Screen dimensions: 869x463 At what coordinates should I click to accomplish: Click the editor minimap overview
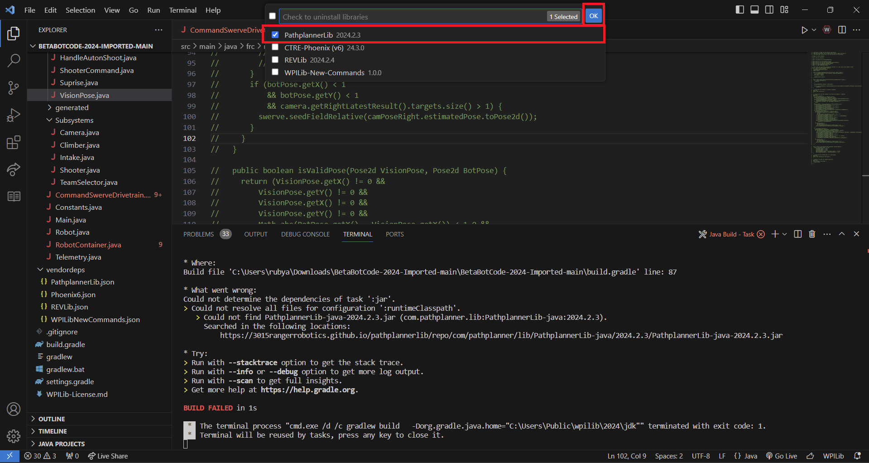pos(835,109)
